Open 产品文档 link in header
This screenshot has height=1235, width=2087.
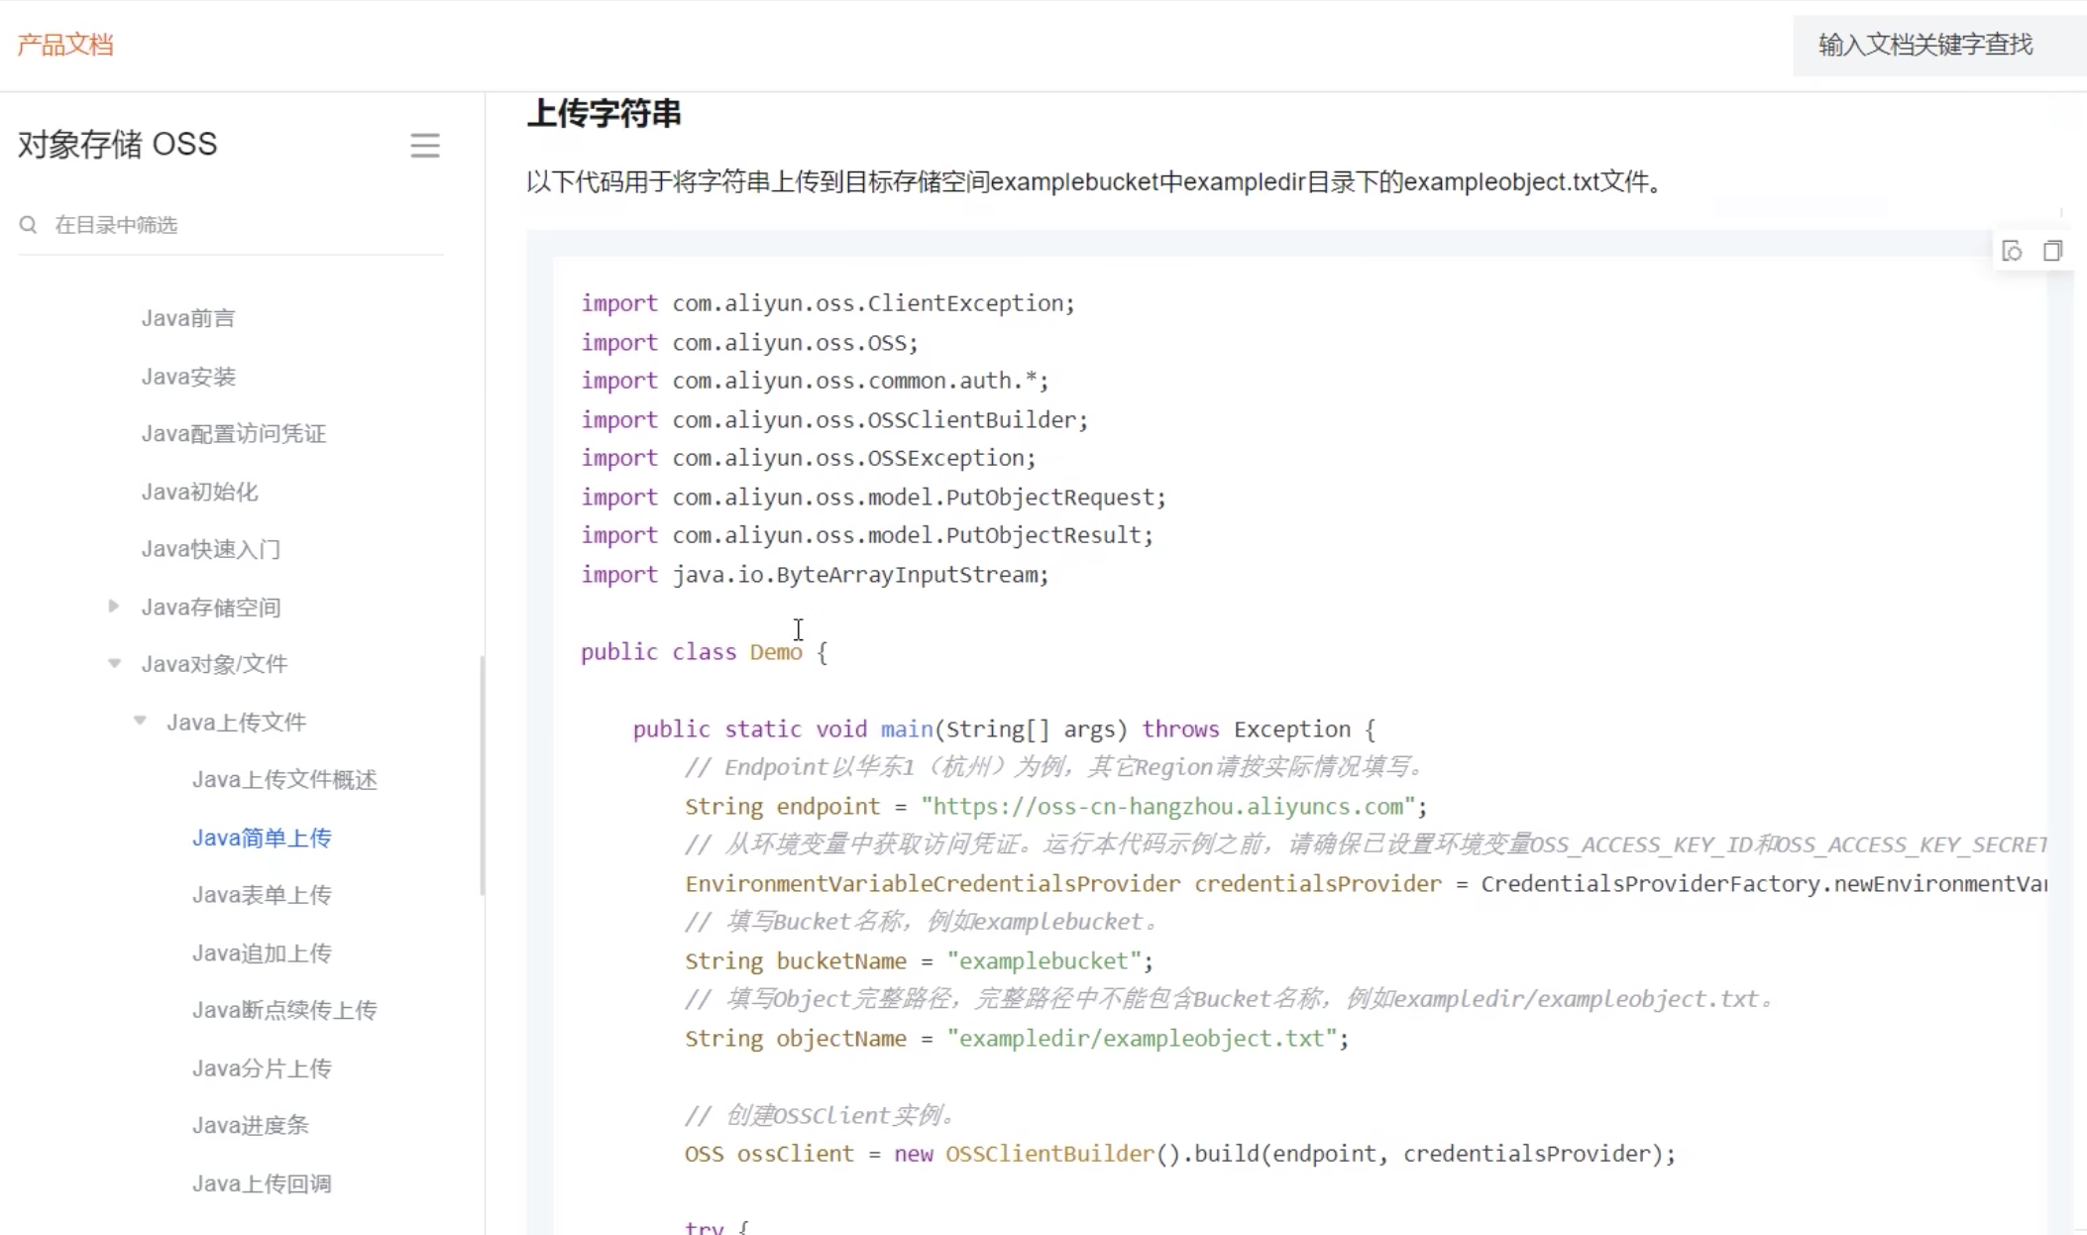[x=65, y=45]
